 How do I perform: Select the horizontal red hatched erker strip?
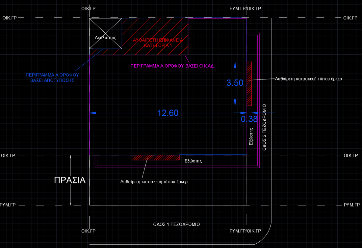click(x=156, y=158)
